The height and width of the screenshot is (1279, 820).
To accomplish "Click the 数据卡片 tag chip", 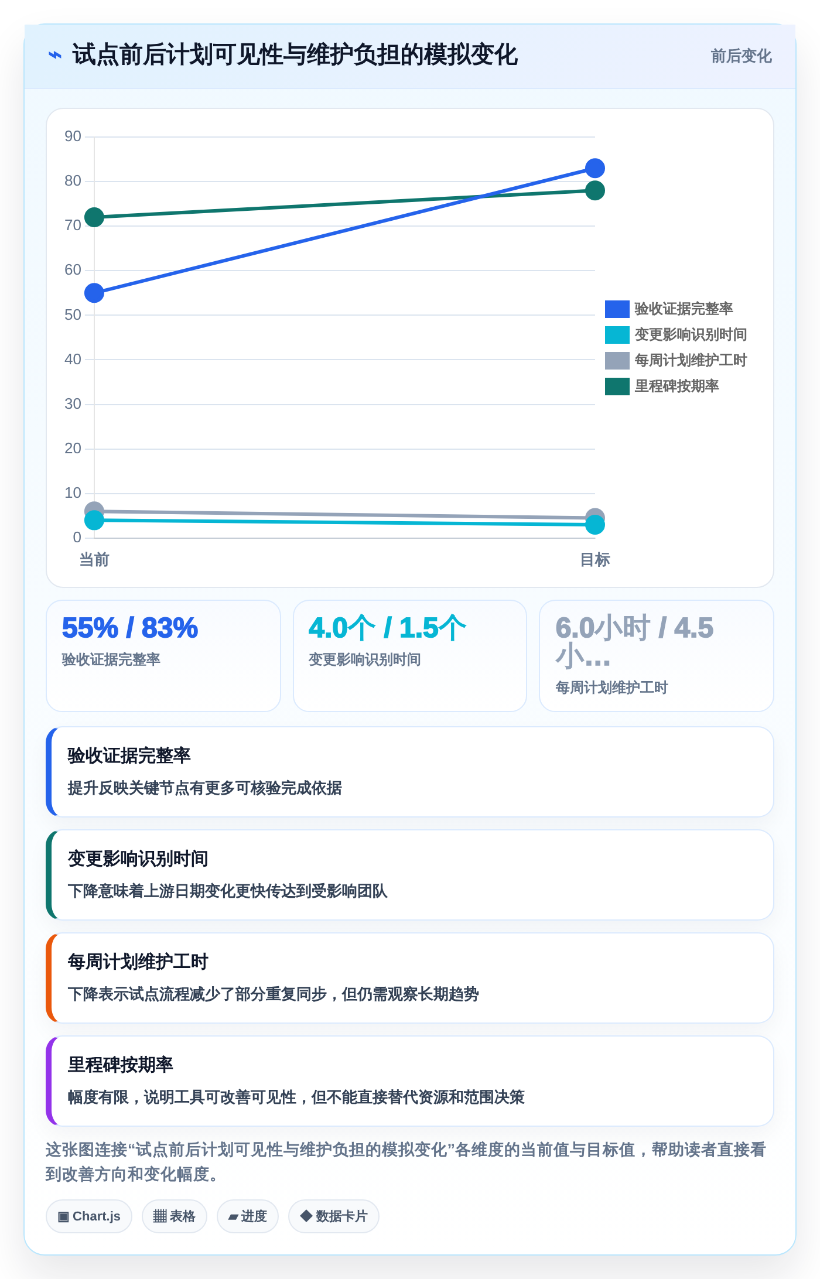I will click(x=334, y=1216).
